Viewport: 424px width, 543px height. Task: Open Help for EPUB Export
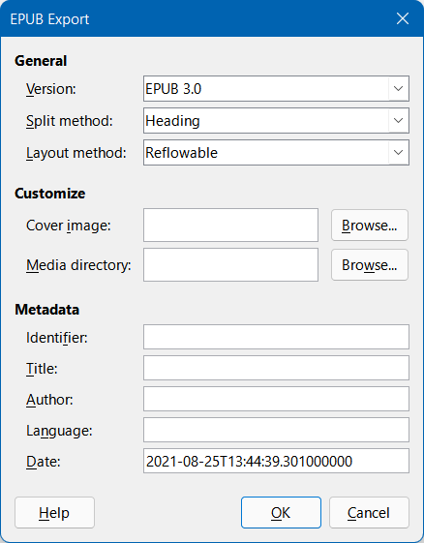pos(54,513)
